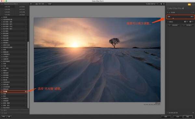Toggle the filter list panel icon in top toolbar
Screen dimensions: 195x119
point(31,4)
